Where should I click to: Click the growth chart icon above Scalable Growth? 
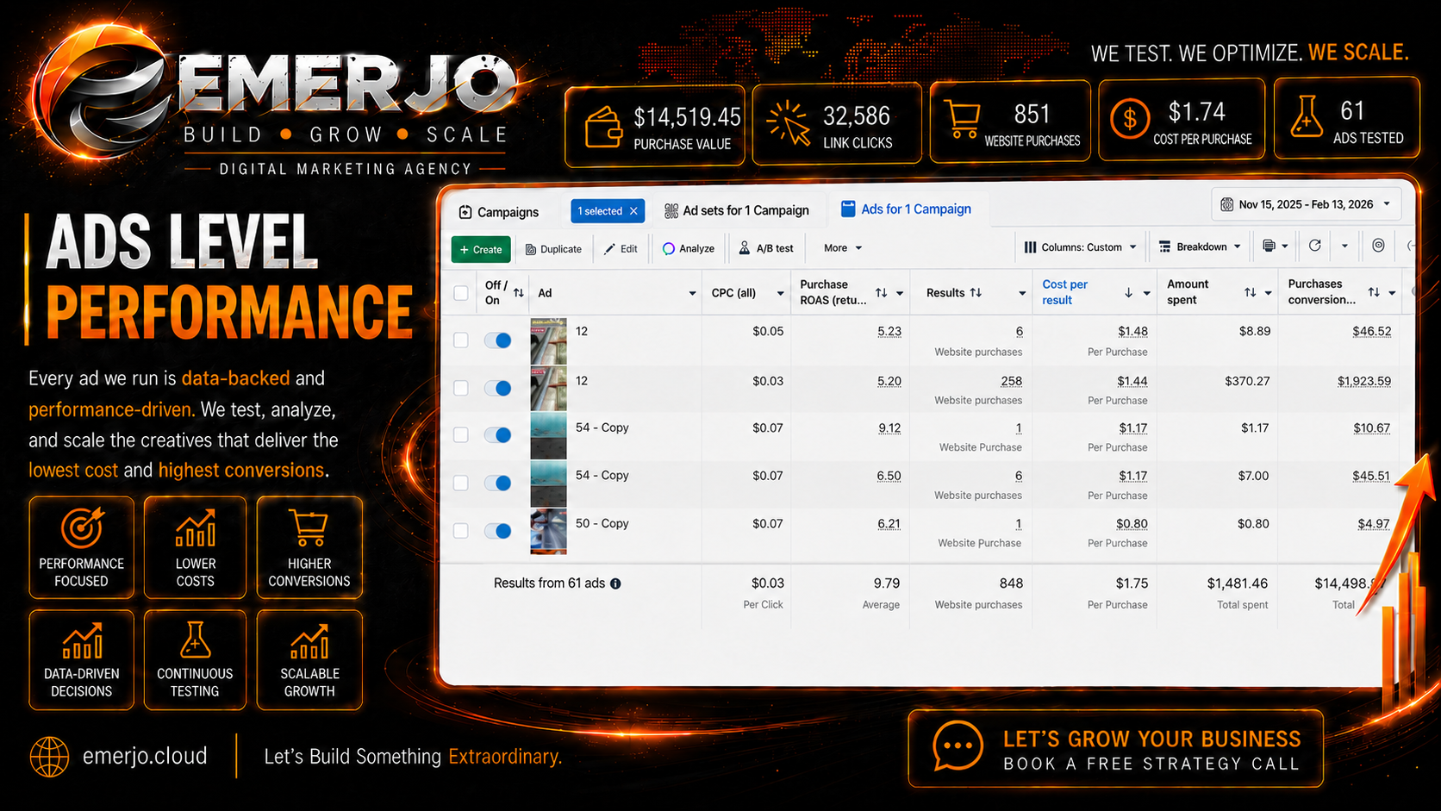click(309, 640)
